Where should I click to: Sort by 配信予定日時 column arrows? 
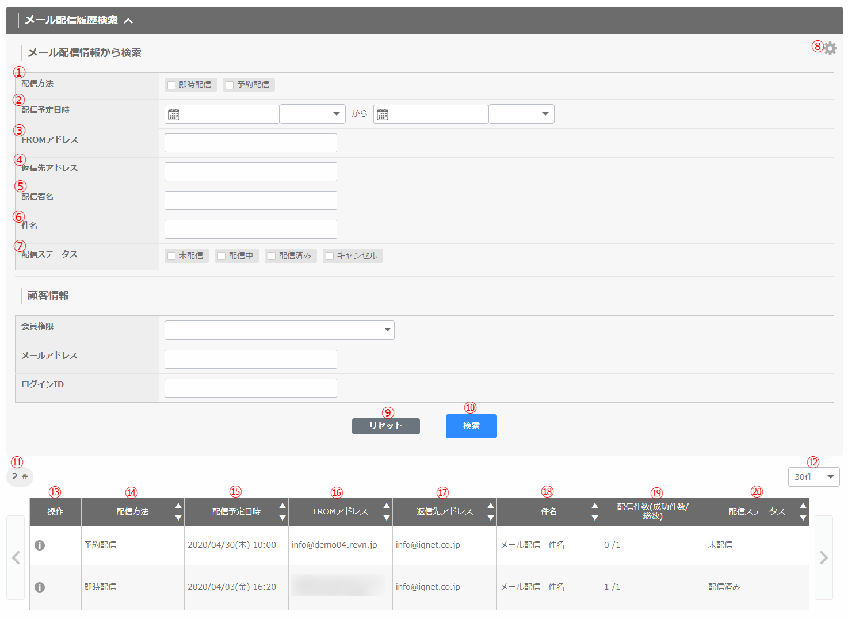coord(282,511)
